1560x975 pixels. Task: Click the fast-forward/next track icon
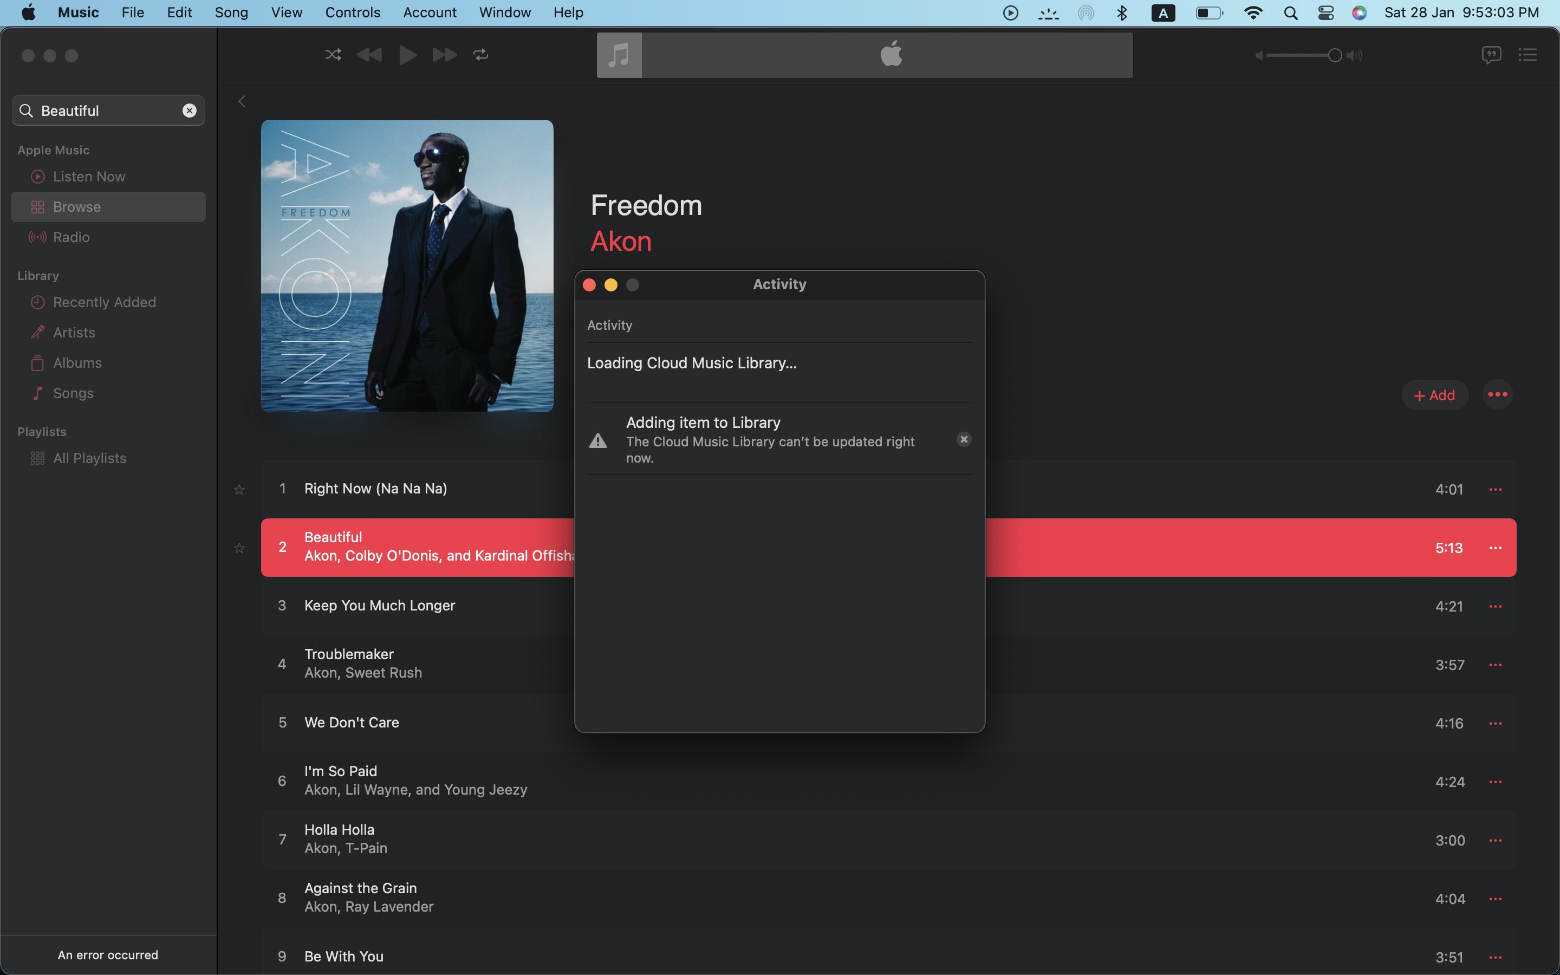tap(444, 55)
